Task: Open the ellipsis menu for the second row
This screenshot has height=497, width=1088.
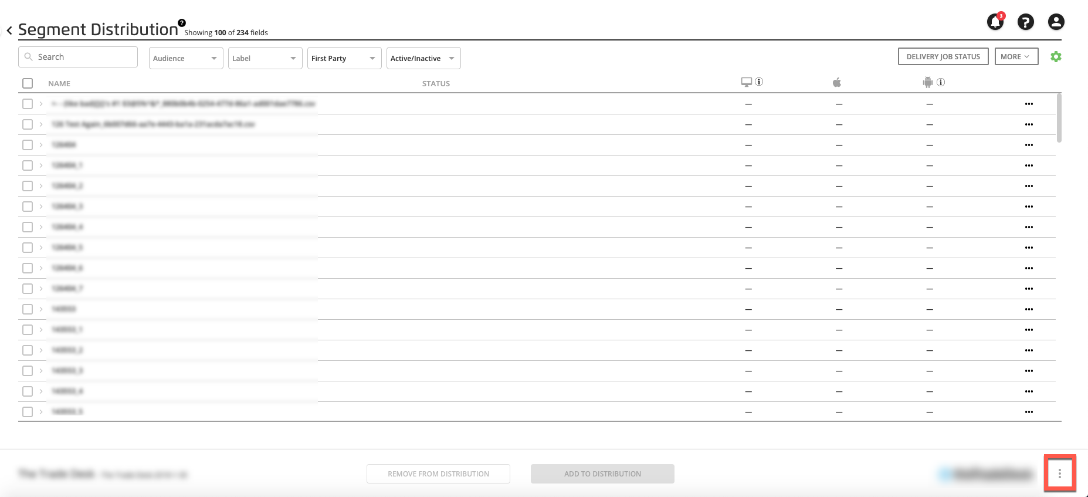Action: coord(1029,124)
